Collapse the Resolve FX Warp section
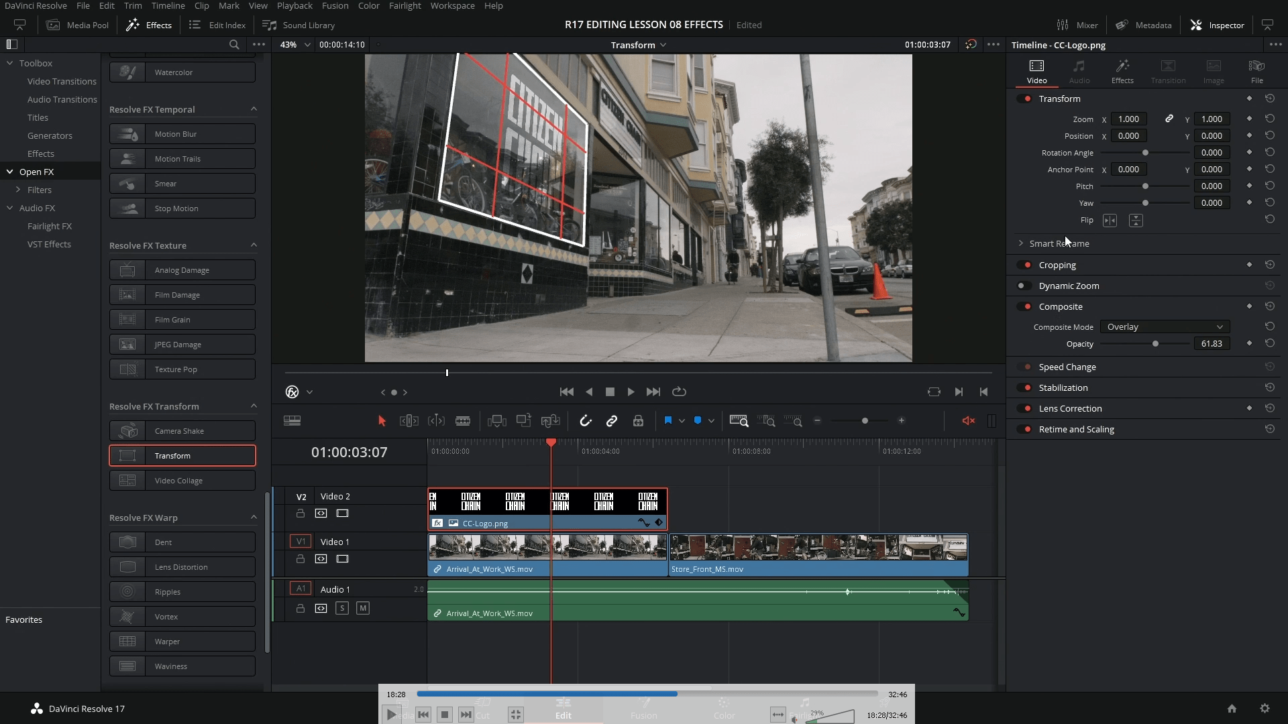This screenshot has width=1288, height=724. 254,518
